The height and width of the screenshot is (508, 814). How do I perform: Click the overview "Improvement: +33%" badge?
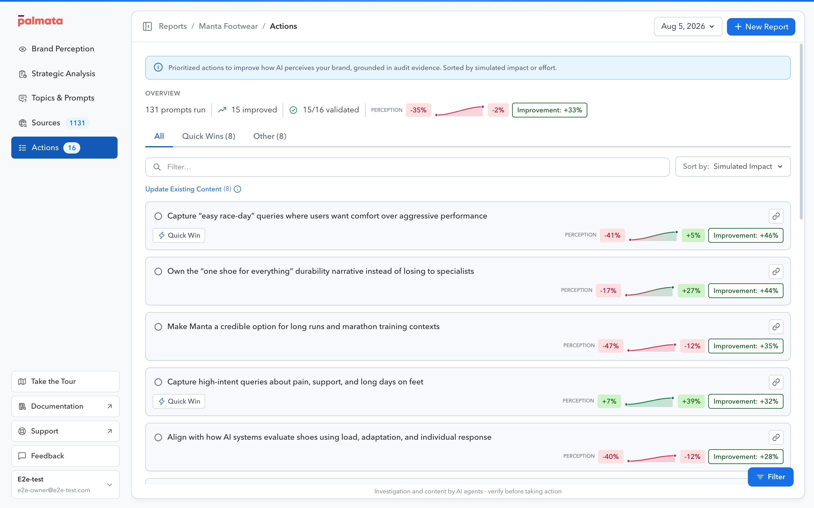tap(550, 110)
